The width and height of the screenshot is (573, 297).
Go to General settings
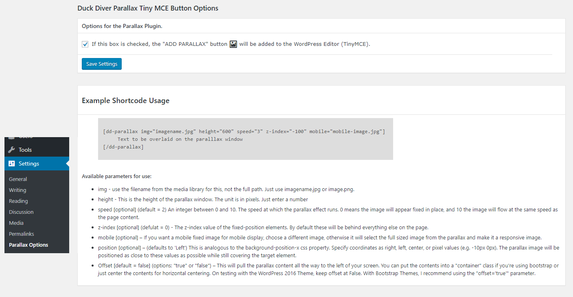[x=18, y=179]
